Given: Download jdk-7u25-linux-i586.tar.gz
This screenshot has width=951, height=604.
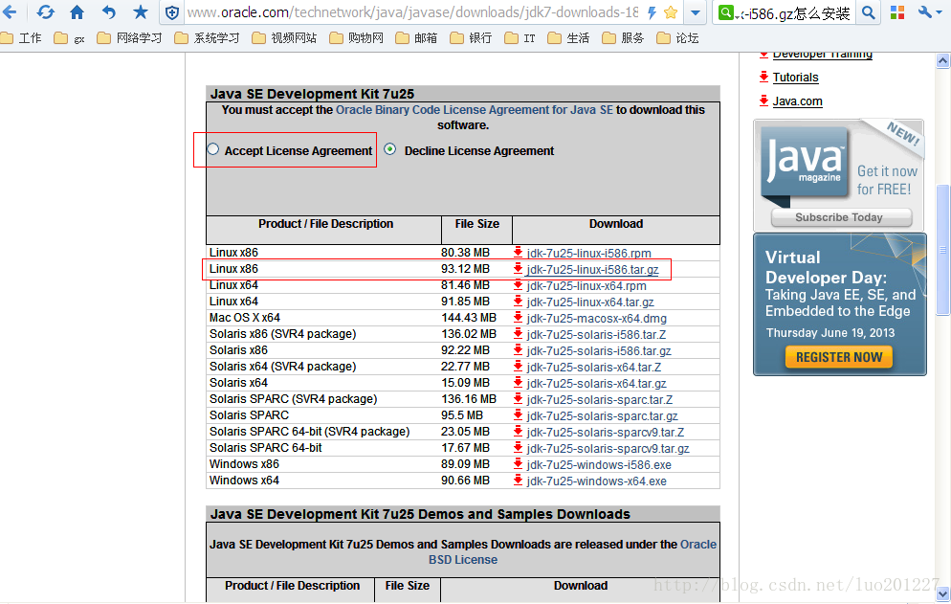Looking at the screenshot, I should pos(592,270).
